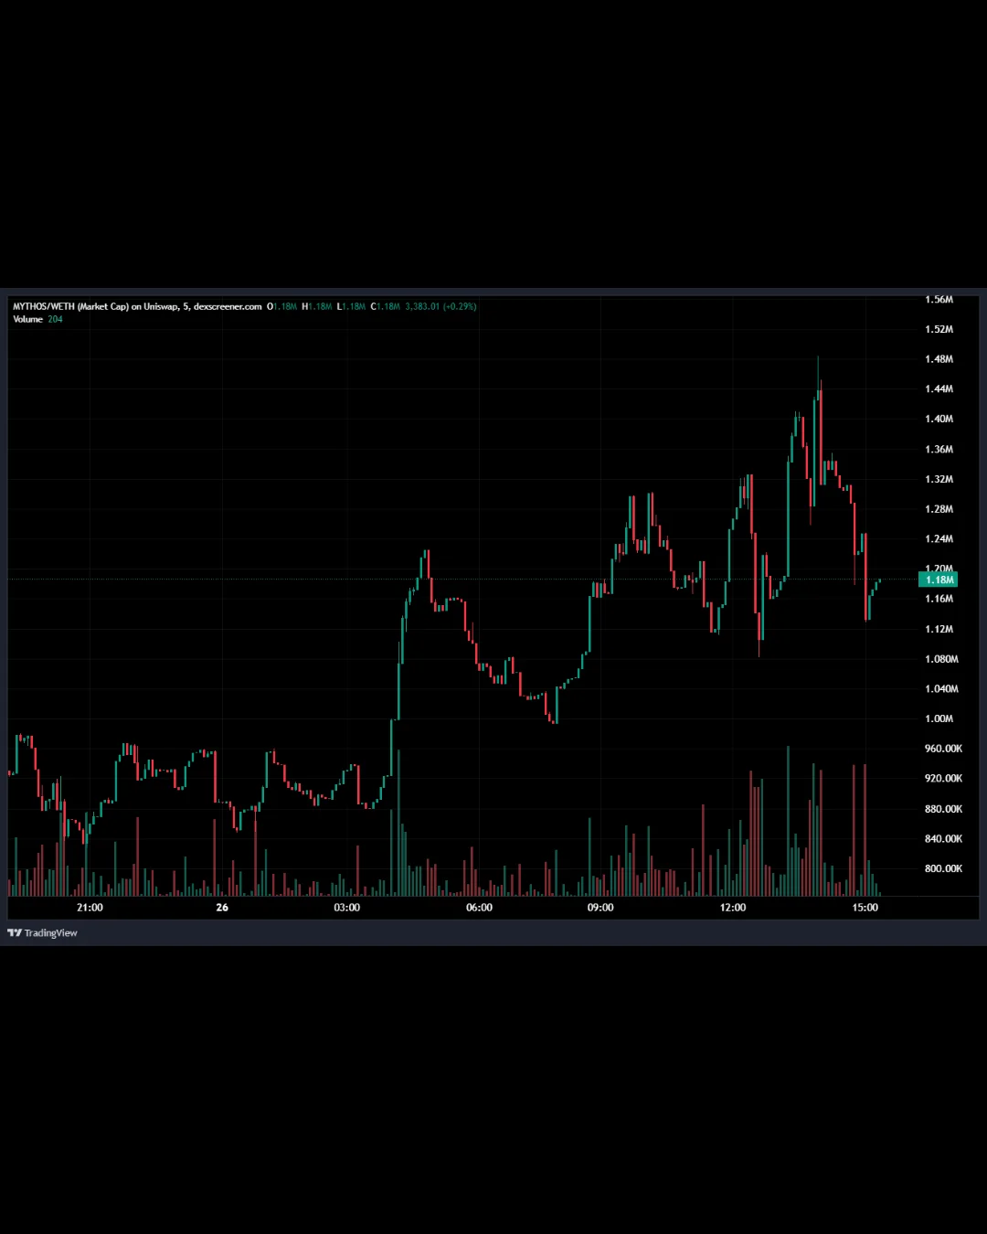
Task: Click the 1.56M price axis label
Action: tap(939, 299)
